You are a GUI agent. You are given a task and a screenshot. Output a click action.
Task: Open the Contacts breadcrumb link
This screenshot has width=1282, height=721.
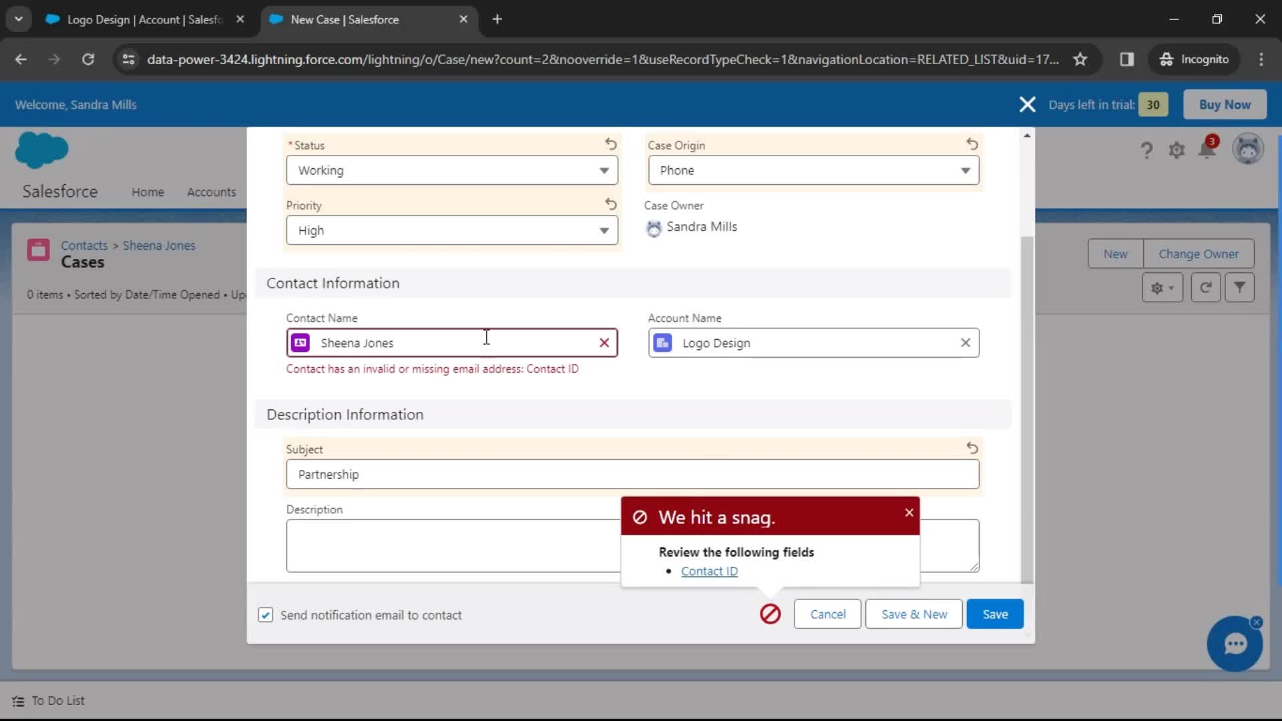(x=84, y=246)
